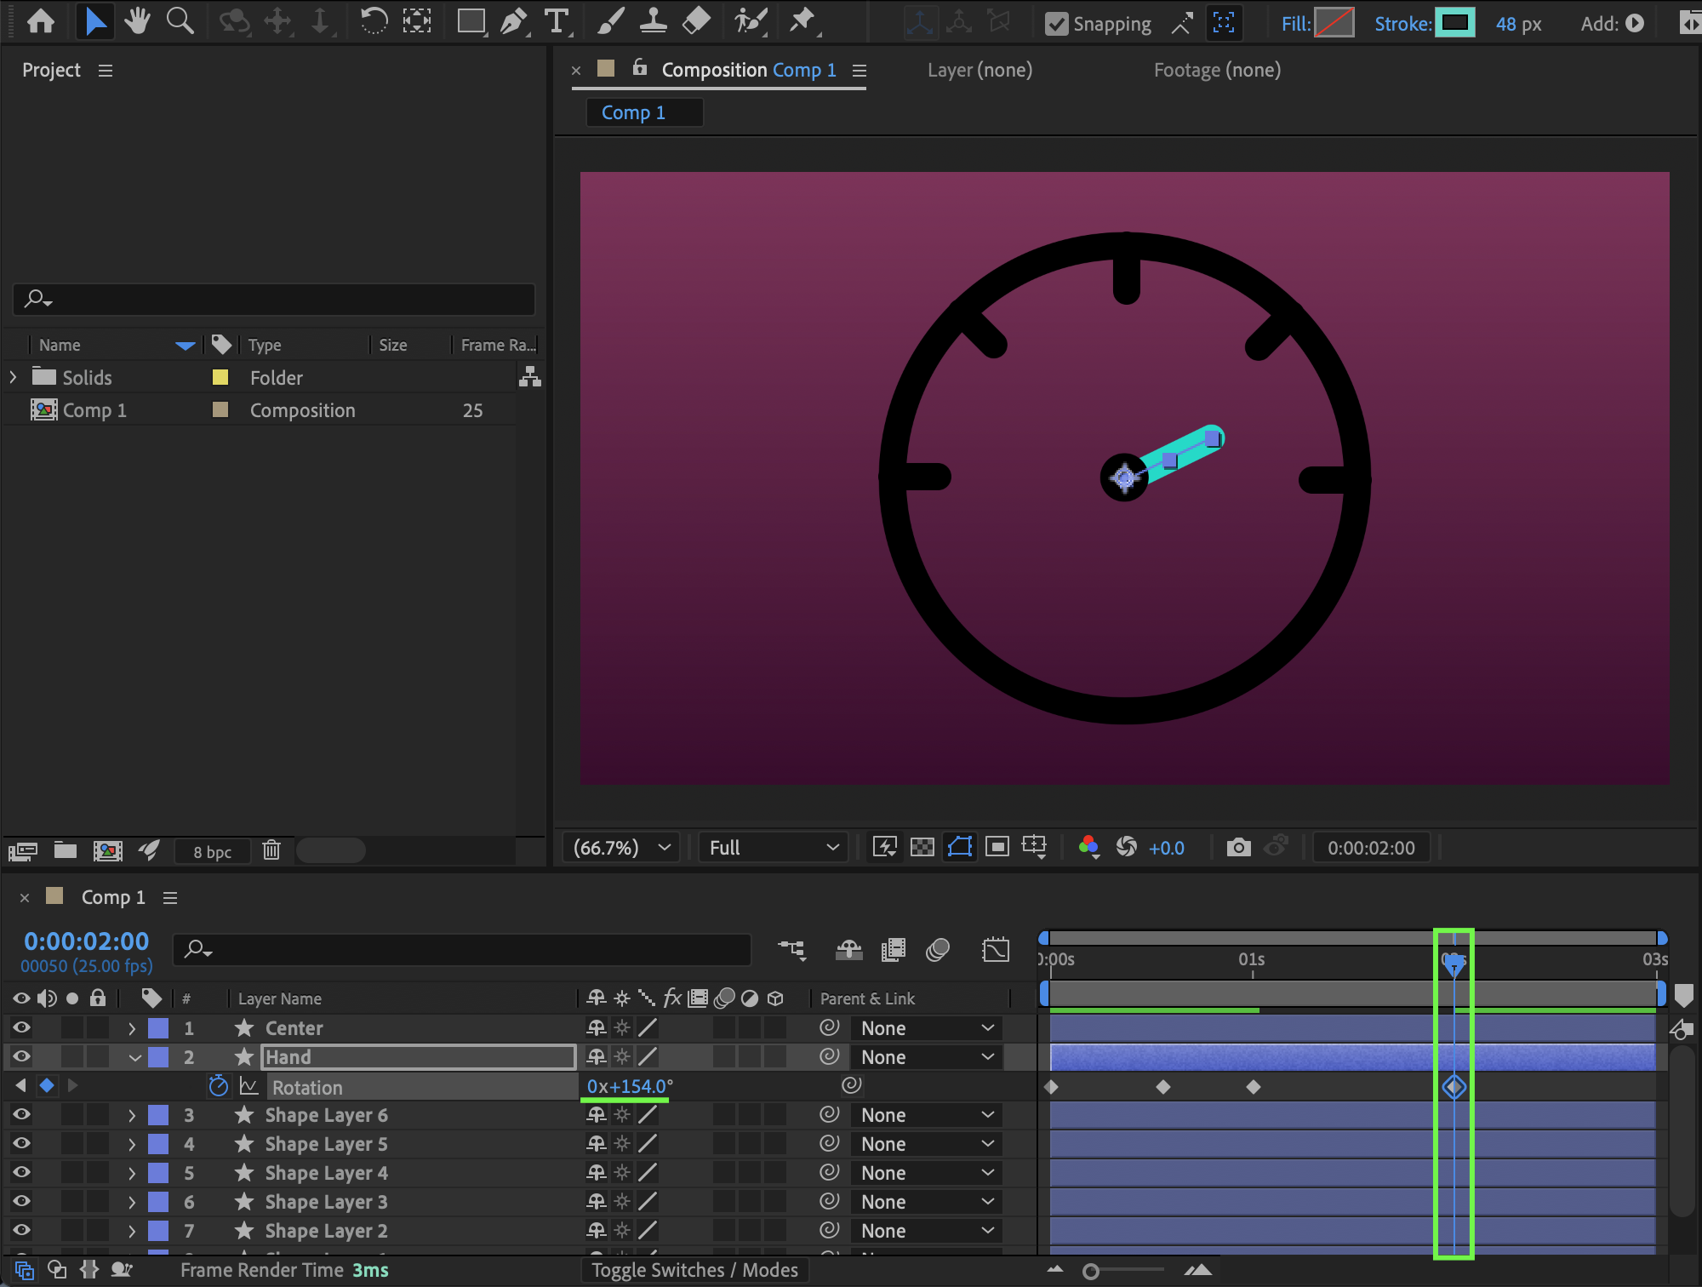This screenshot has height=1287, width=1702.
Task: Open the Center layer parent dropdown
Action: (x=927, y=1028)
